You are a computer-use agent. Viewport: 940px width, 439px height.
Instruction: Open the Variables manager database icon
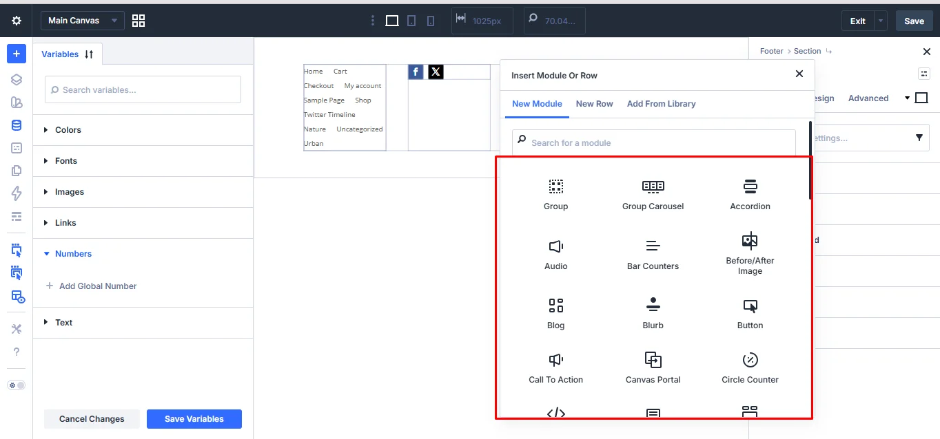tap(17, 125)
